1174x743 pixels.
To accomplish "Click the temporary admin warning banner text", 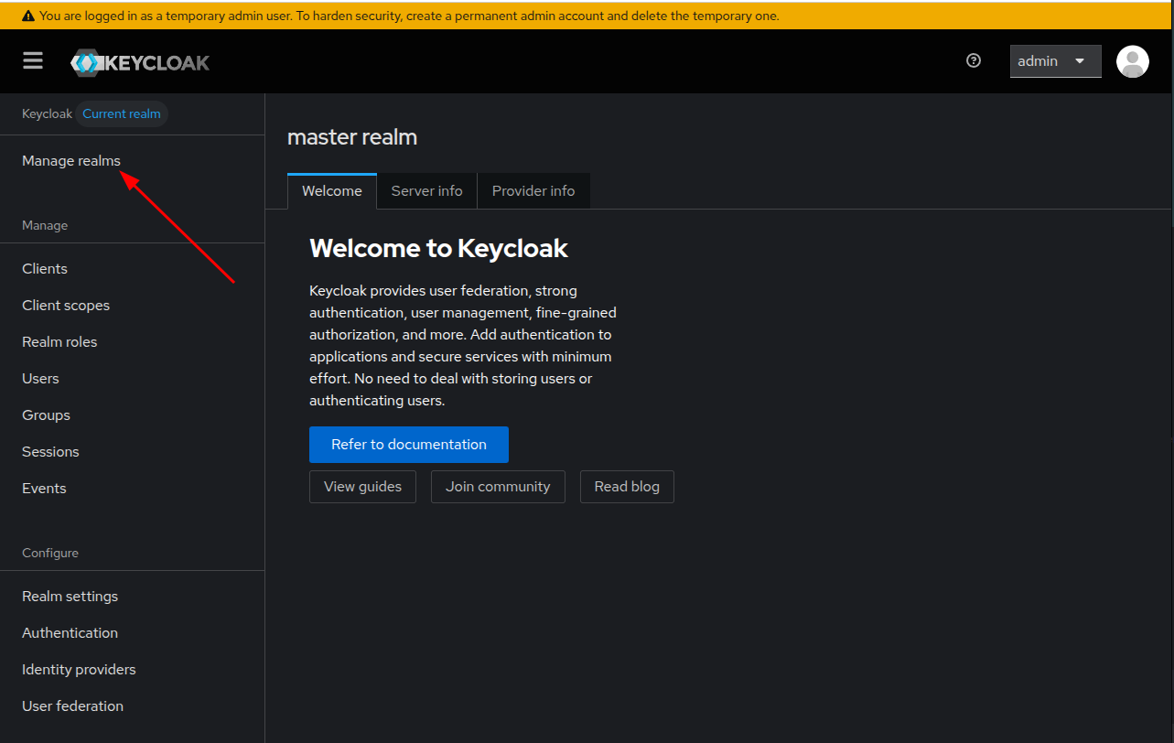I will [409, 16].
